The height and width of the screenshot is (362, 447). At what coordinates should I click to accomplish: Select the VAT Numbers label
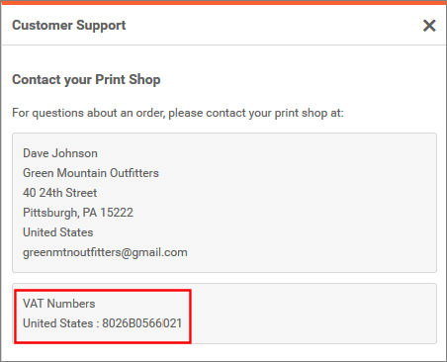59,304
